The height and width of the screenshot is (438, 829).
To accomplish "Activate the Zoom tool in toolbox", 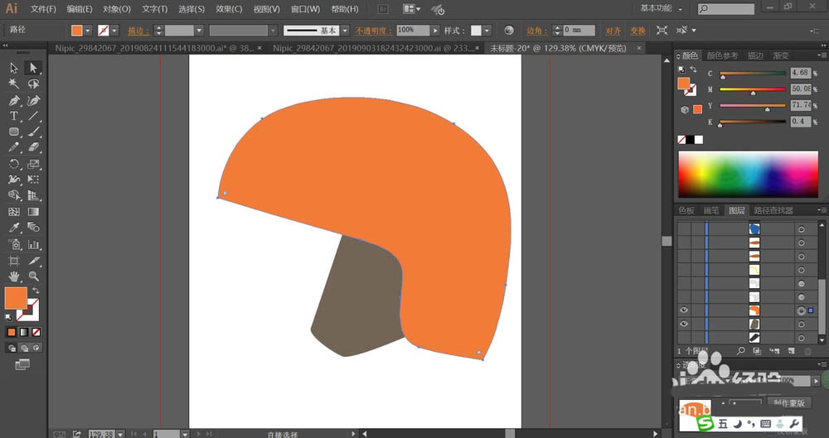I will [x=33, y=276].
